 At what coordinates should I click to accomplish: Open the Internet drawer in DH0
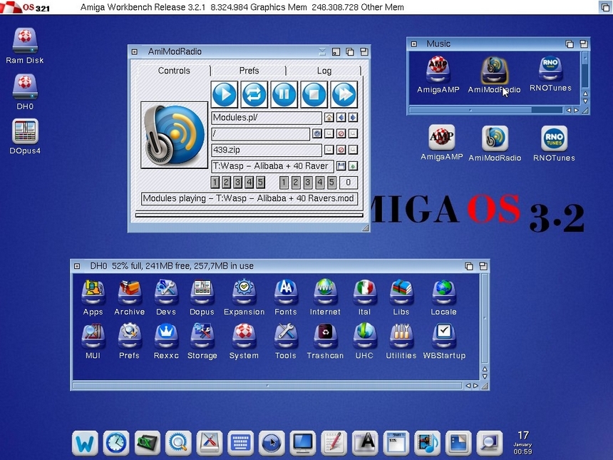click(x=325, y=297)
